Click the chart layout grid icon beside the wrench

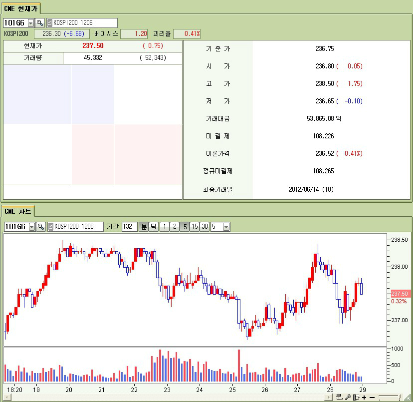(x=356, y=397)
